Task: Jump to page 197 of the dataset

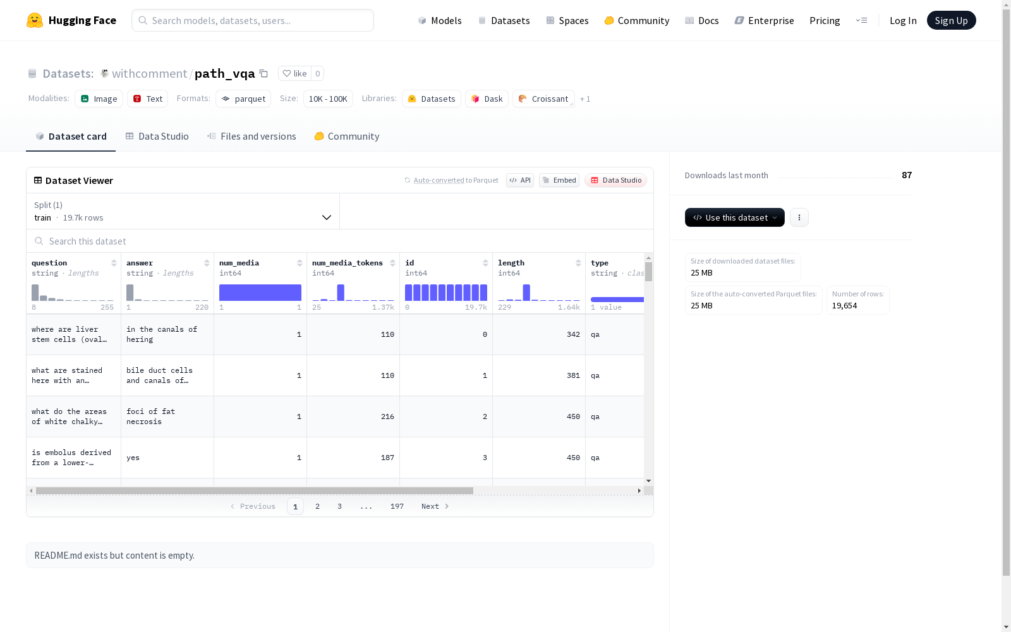Action: [397, 506]
